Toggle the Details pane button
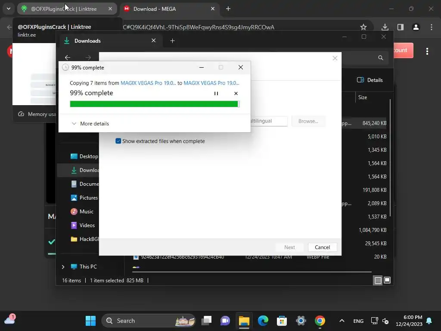Screen dimensions: 441x331 tap(370, 80)
